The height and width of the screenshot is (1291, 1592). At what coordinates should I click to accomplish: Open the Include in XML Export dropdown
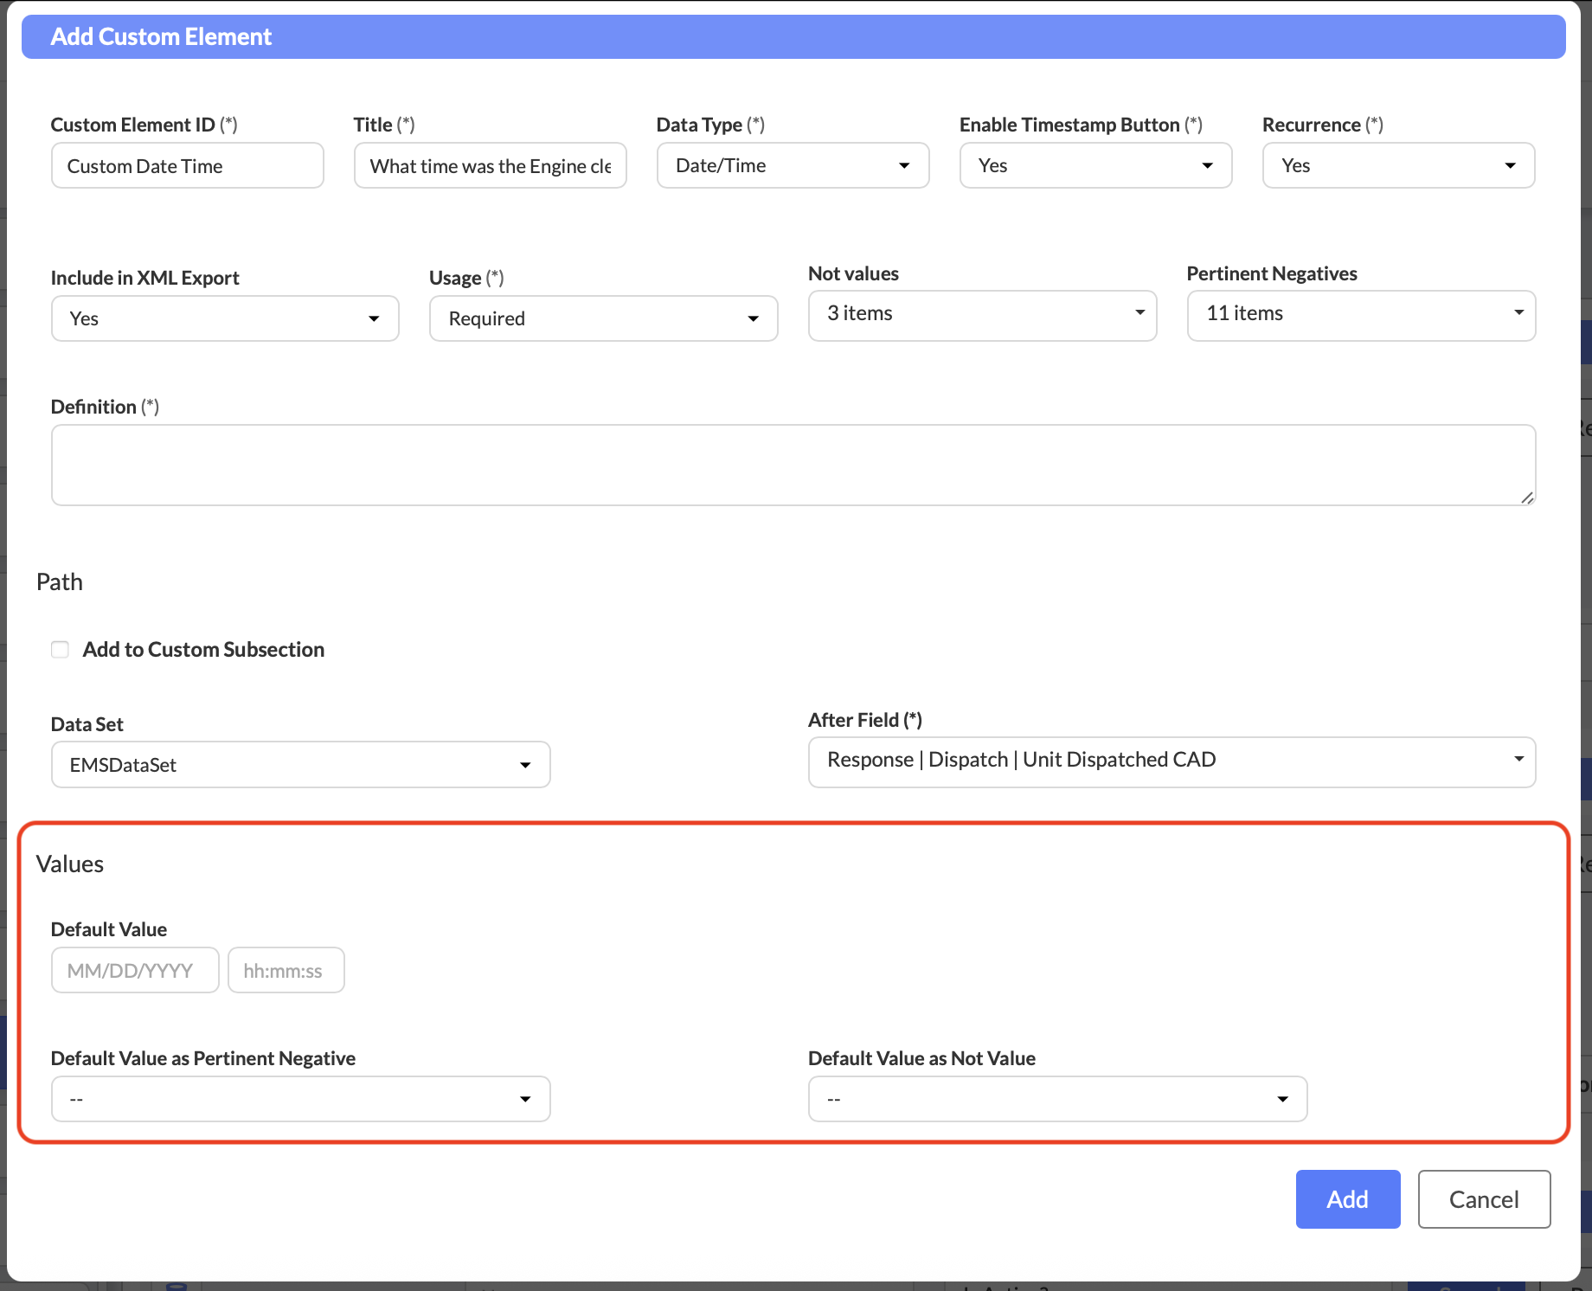point(225,319)
